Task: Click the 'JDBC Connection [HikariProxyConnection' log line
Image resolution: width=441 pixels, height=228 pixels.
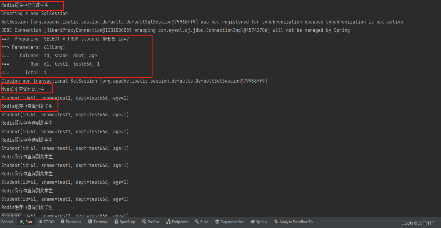Action: (x=175, y=30)
